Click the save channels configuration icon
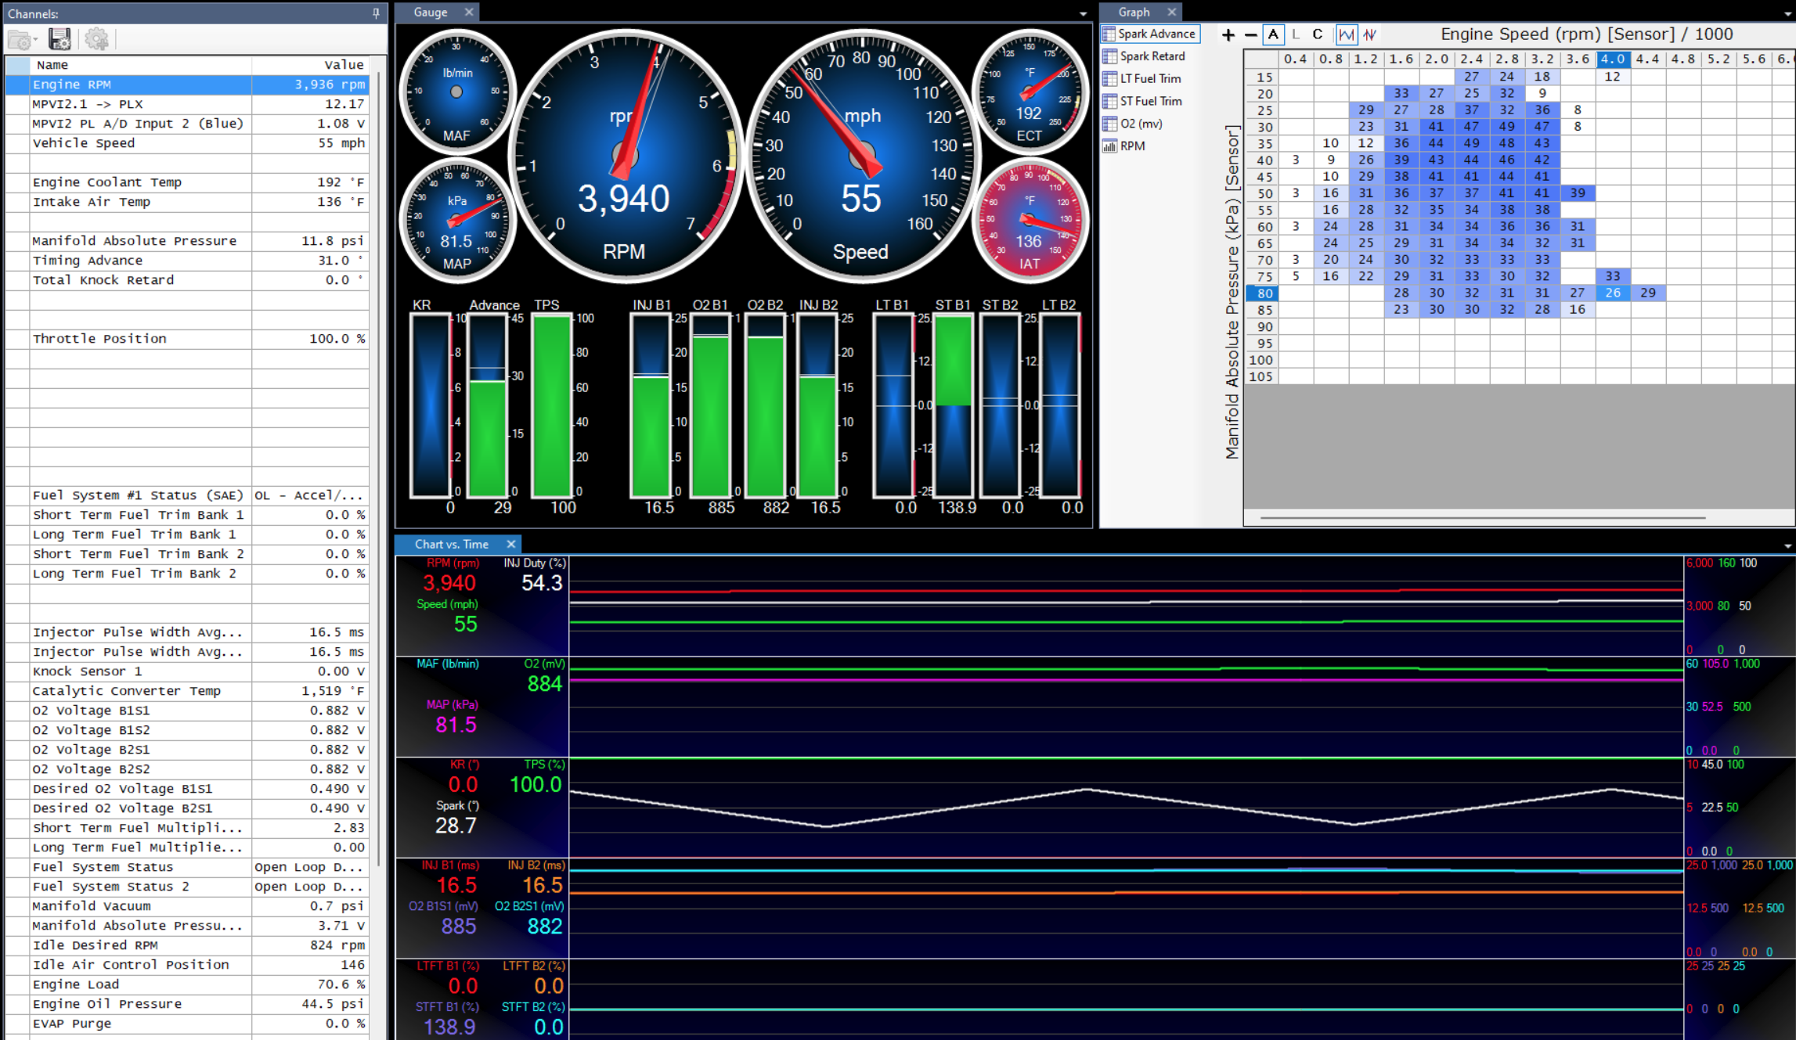This screenshot has width=1796, height=1040. [x=60, y=38]
